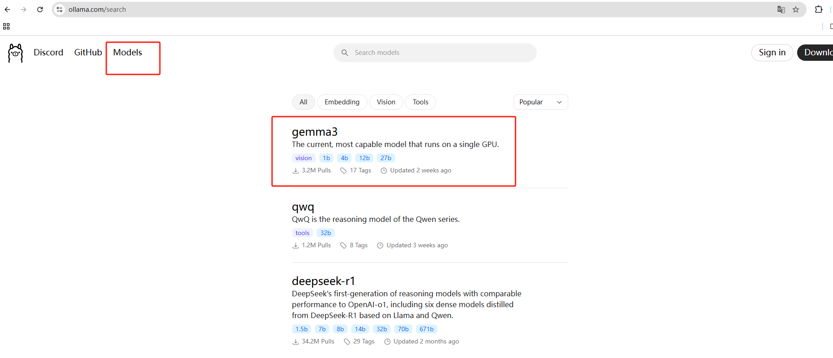
Task: Open the GitHub link
Action: (88, 53)
